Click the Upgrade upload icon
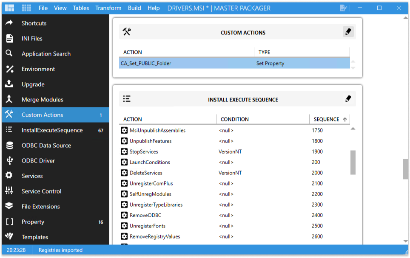Image resolution: width=410 pixels, height=258 pixels. coord(9,84)
